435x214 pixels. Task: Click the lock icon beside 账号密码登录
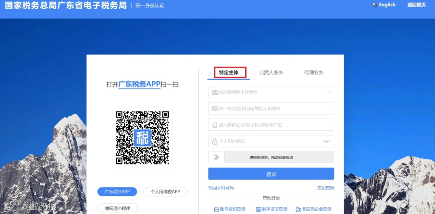(216, 209)
